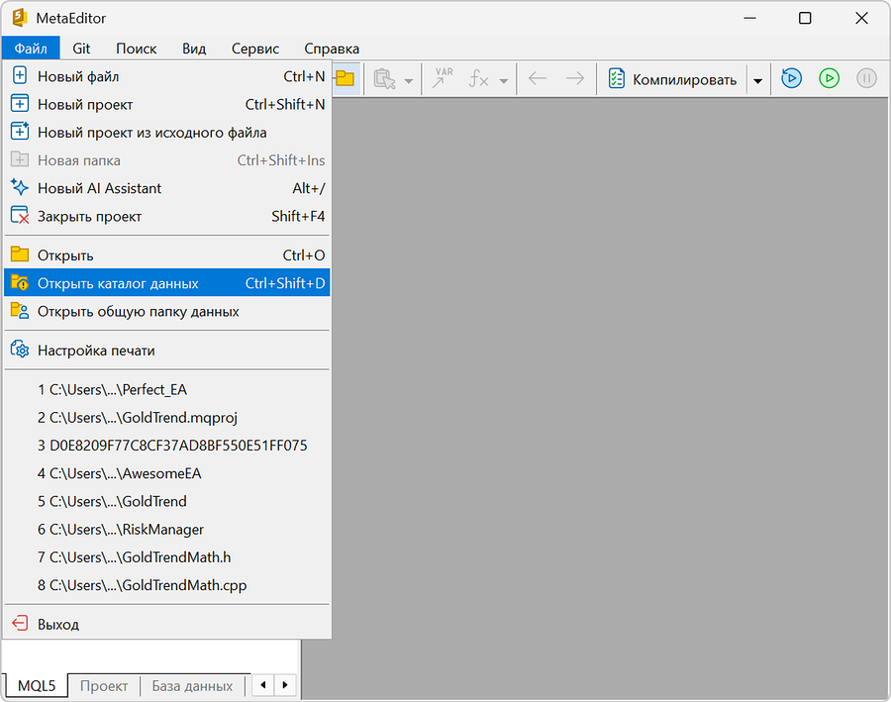The width and height of the screenshot is (891, 702).
Task: Click the VAR arrow toolbar icon
Action: coord(442,78)
